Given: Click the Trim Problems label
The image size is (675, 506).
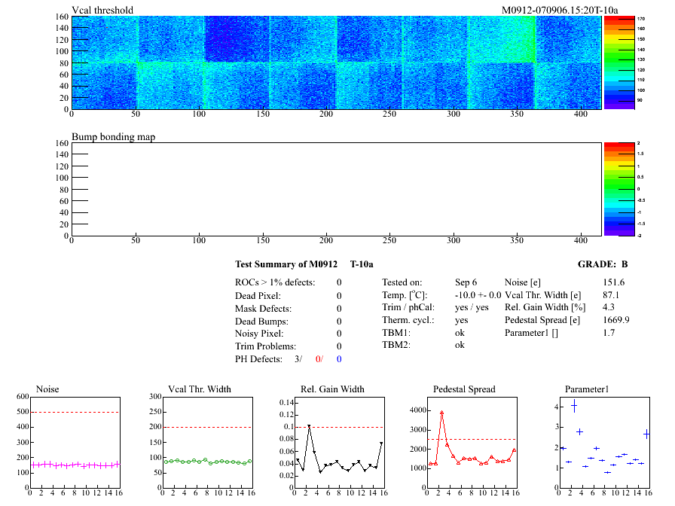Looking at the screenshot, I should 266,346.
